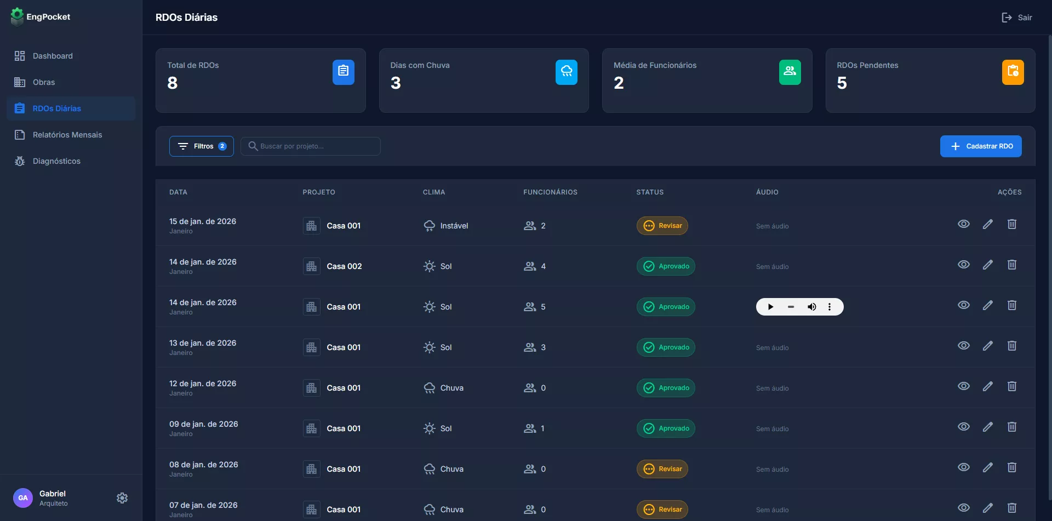Viewport: 1052px width, 521px height.
Task: Open Diagnósticos from the sidebar
Action: click(x=56, y=161)
